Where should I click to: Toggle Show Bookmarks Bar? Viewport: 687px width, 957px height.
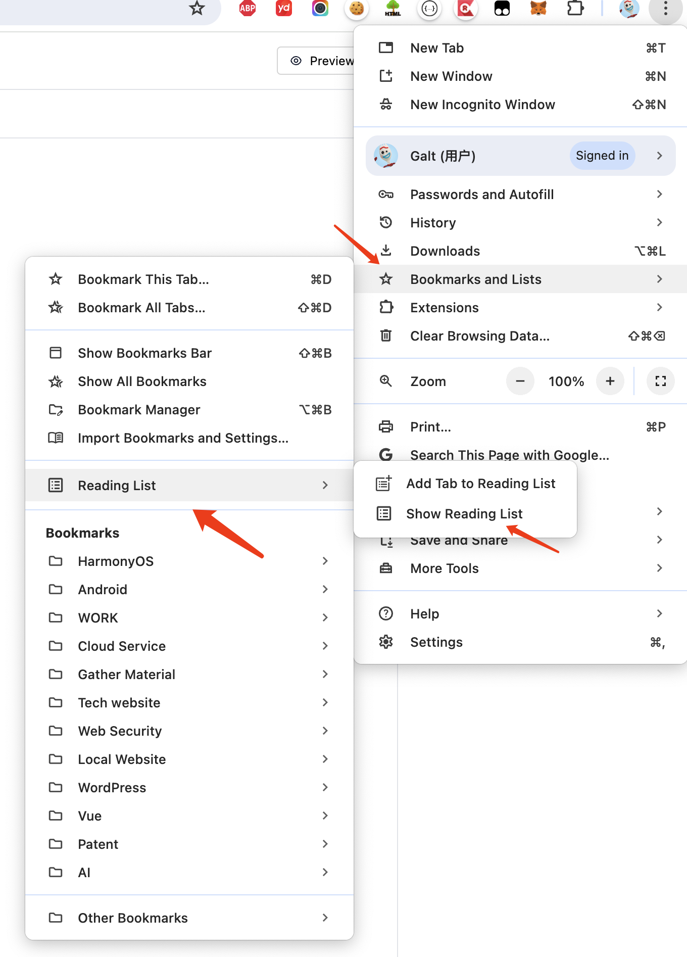coord(144,353)
